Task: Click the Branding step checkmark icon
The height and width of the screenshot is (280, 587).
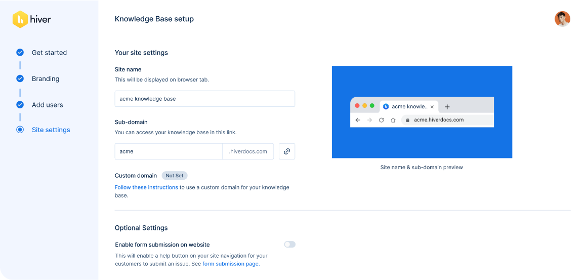Action: point(20,78)
